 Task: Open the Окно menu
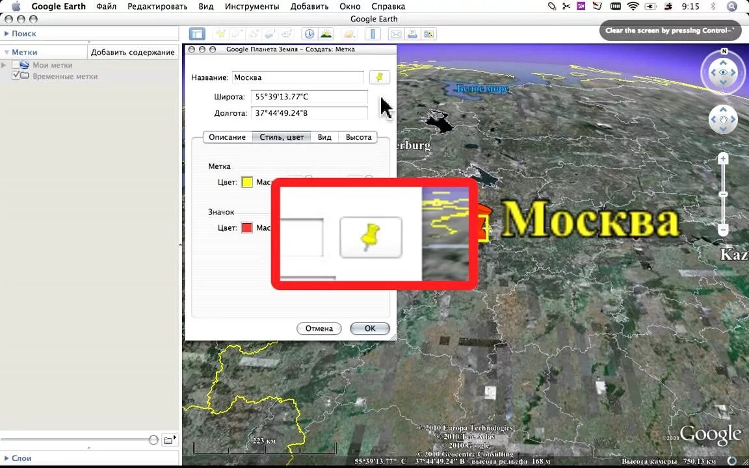[350, 6]
